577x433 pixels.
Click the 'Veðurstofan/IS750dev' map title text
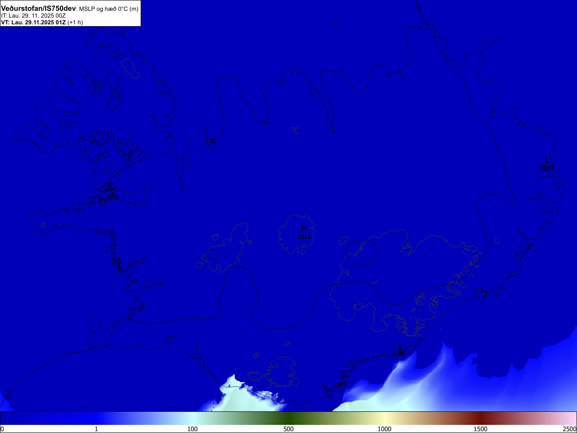click(38, 9)
